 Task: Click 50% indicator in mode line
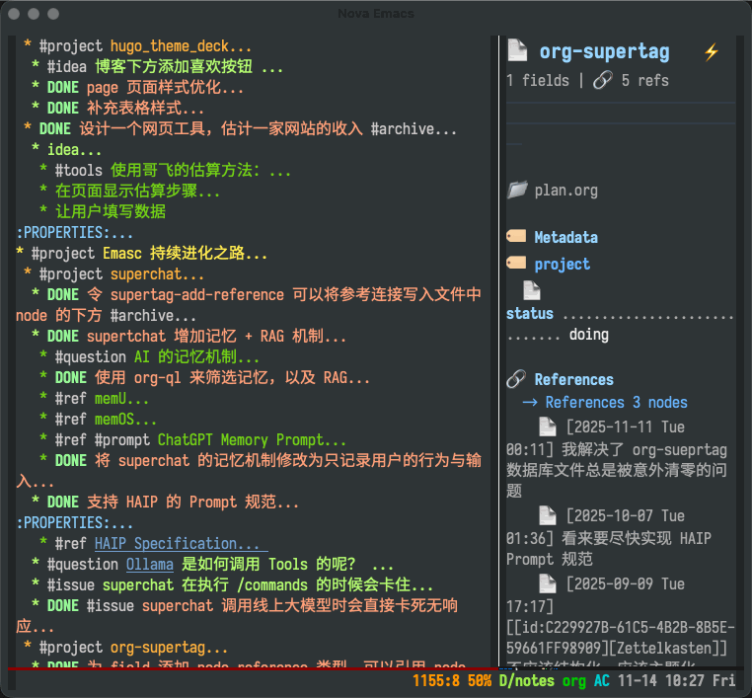point(480,681)
